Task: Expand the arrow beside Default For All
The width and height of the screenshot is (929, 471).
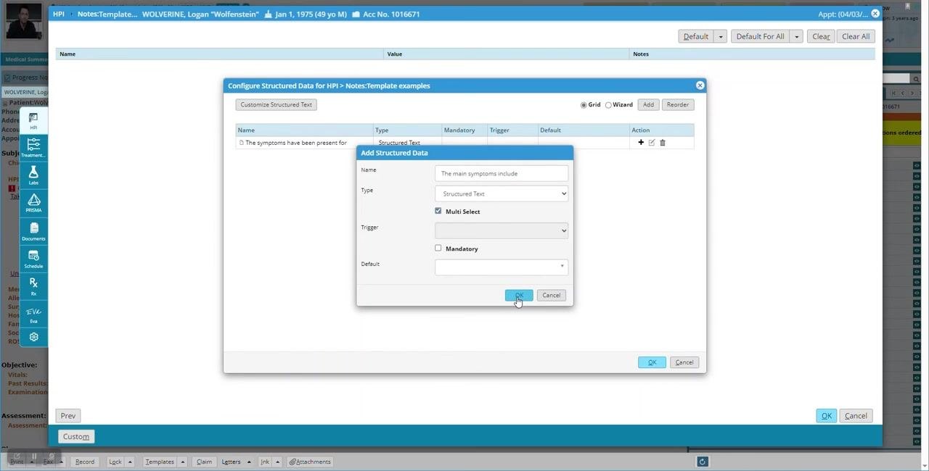Action: click(796, 36)
